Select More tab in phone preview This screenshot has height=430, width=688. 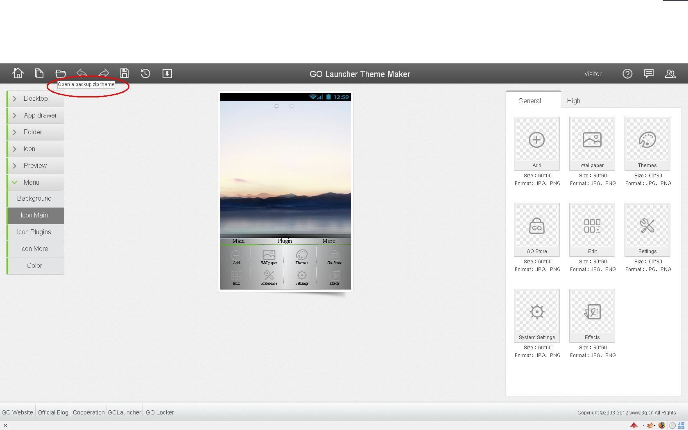[328, 241]
